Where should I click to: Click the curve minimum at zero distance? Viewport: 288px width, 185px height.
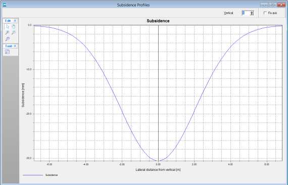pos(158,161)
